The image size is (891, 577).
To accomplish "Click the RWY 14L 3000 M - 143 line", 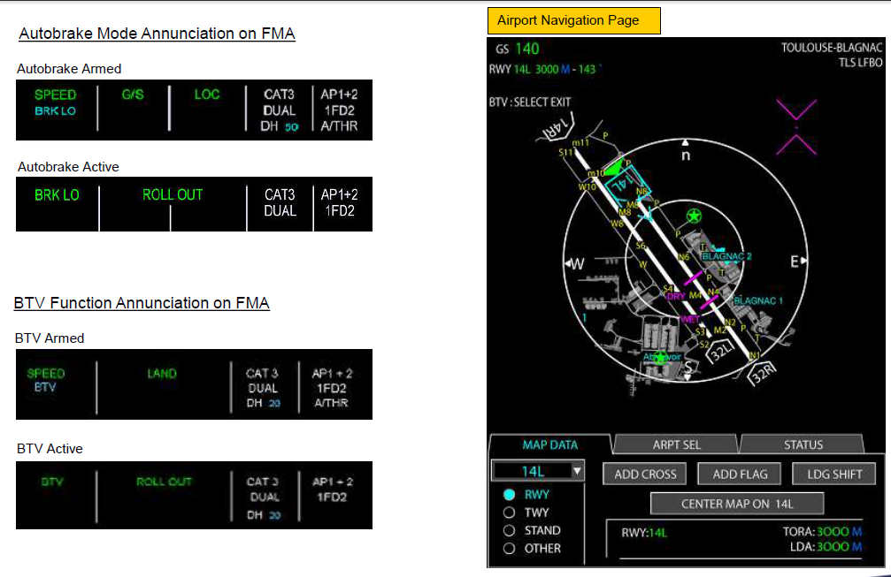I will point(545,69).
